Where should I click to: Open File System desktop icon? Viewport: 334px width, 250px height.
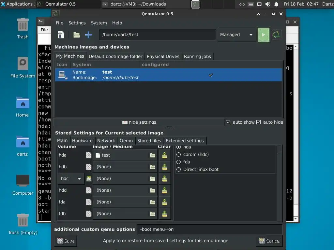[x=23, y=68]
